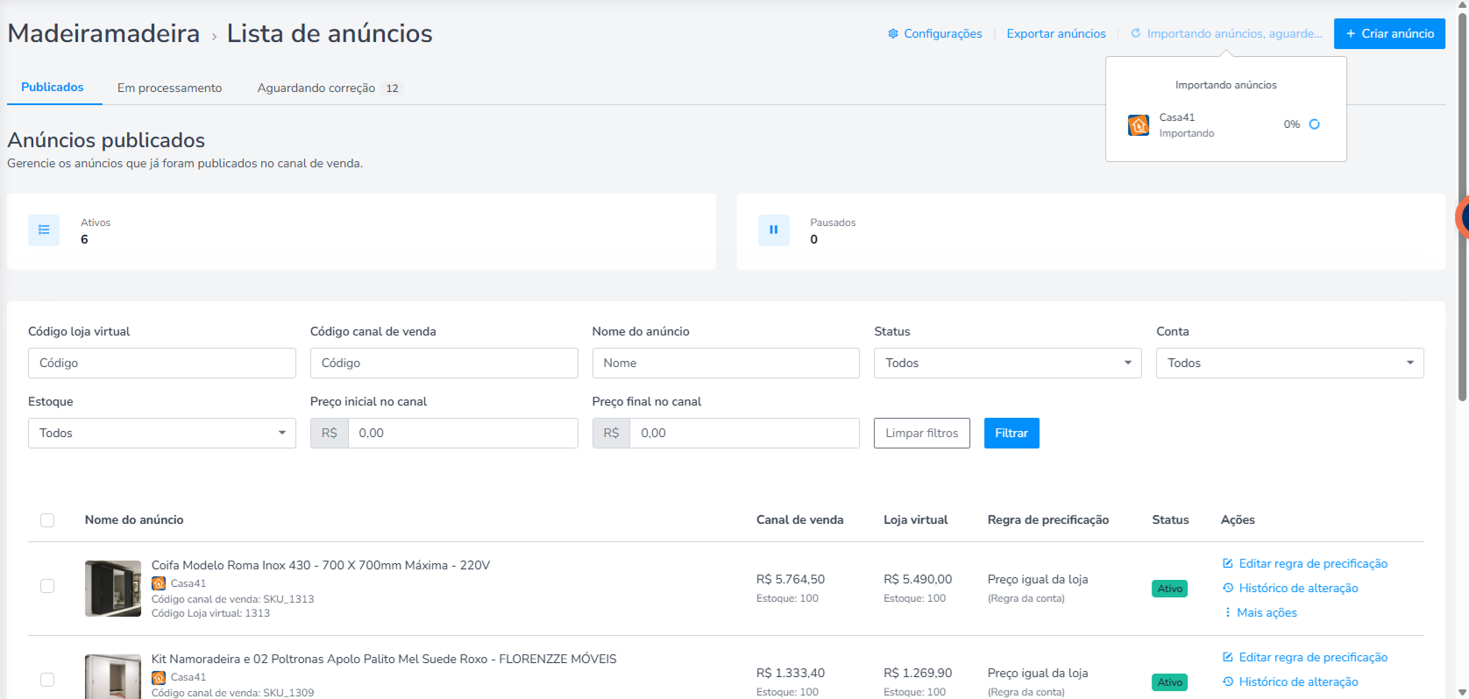Click the Casa41 logo in import popup
Viewport: 1469px width, 699px height.
click(1139, 125)
